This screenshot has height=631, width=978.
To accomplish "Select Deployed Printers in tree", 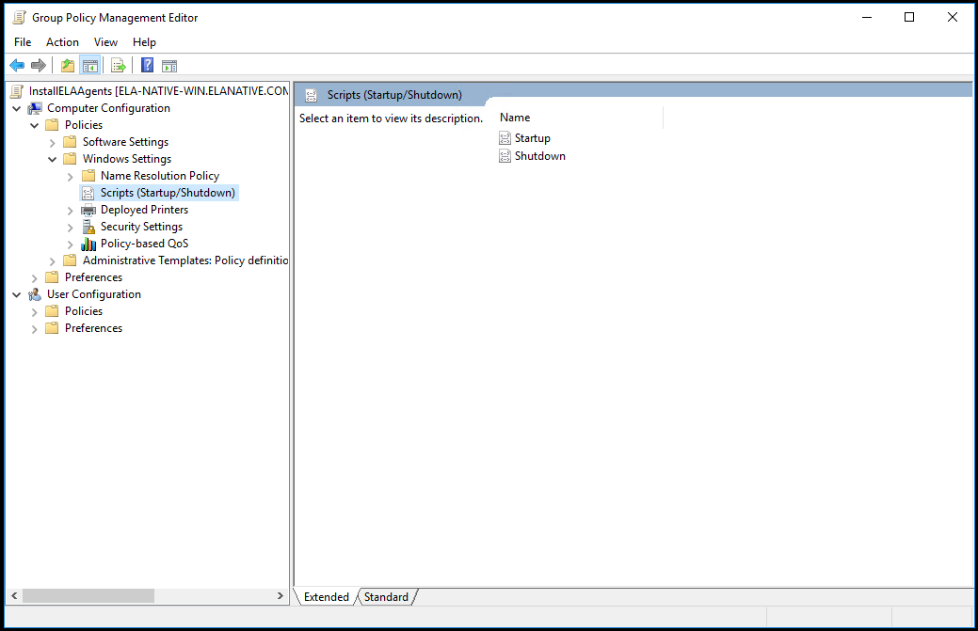I will pos(144,210).
